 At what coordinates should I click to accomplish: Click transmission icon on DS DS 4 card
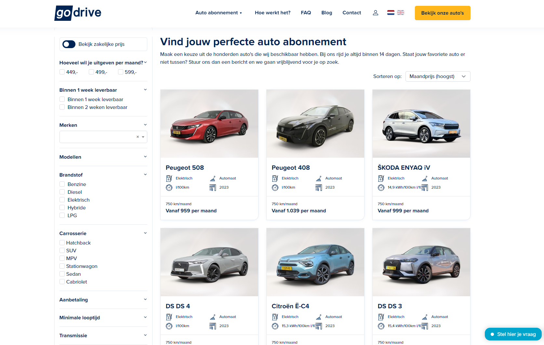213,317
